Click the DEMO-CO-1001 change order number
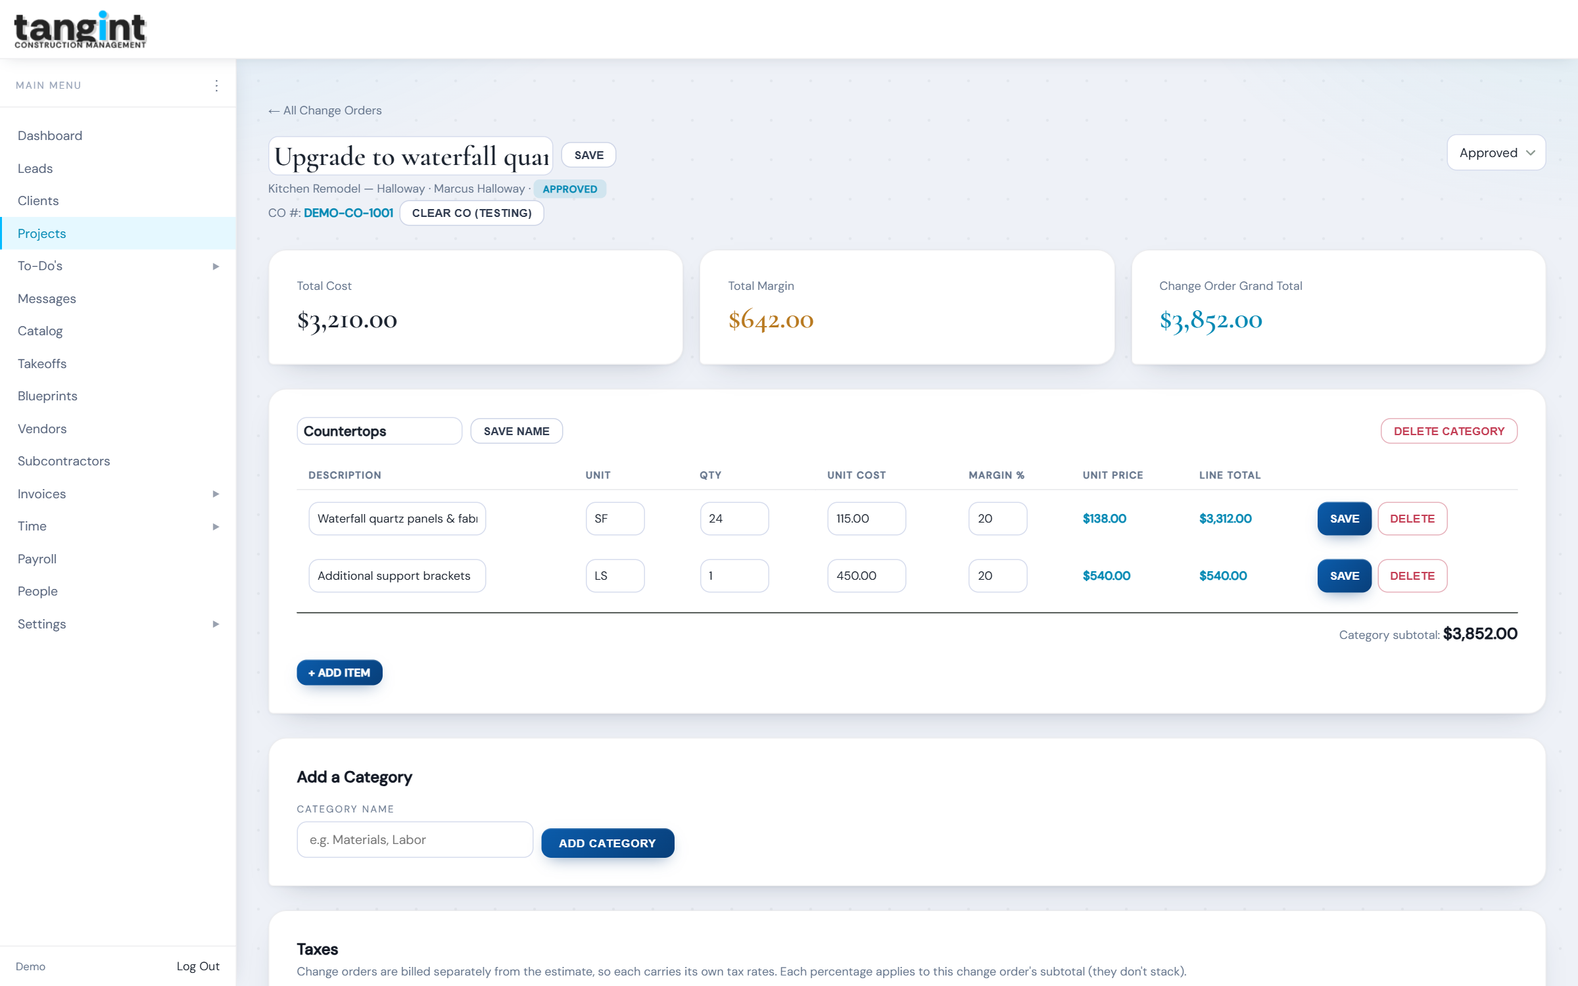The height and width of the screenshot is (986, 1578). [x=348, y=213]
